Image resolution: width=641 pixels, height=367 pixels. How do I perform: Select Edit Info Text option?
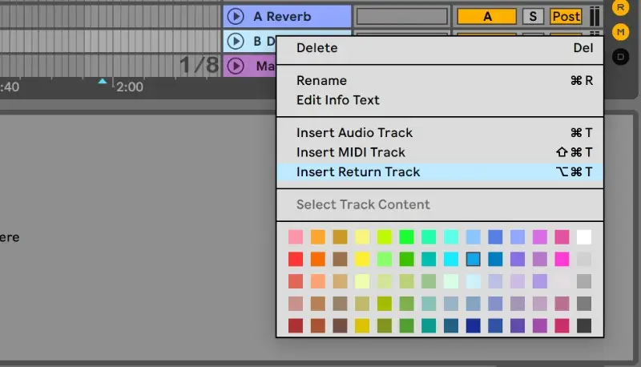(x=338, y=100)
